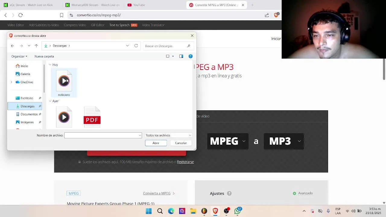Click the Registrarse link

(x=185, y=162)
